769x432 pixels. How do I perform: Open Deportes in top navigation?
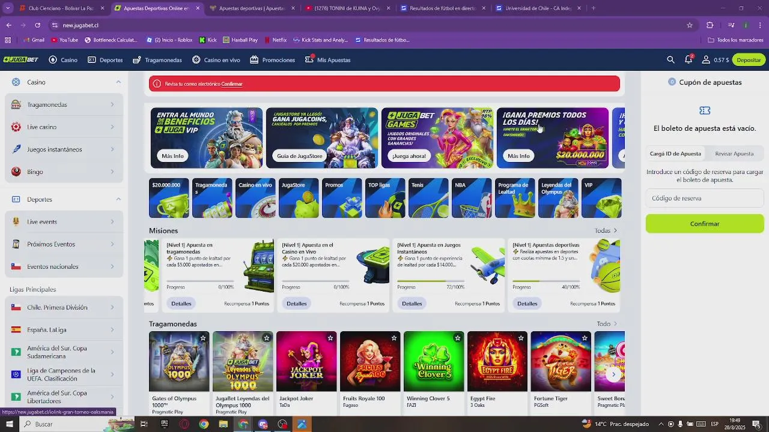(x=105, y=60)
